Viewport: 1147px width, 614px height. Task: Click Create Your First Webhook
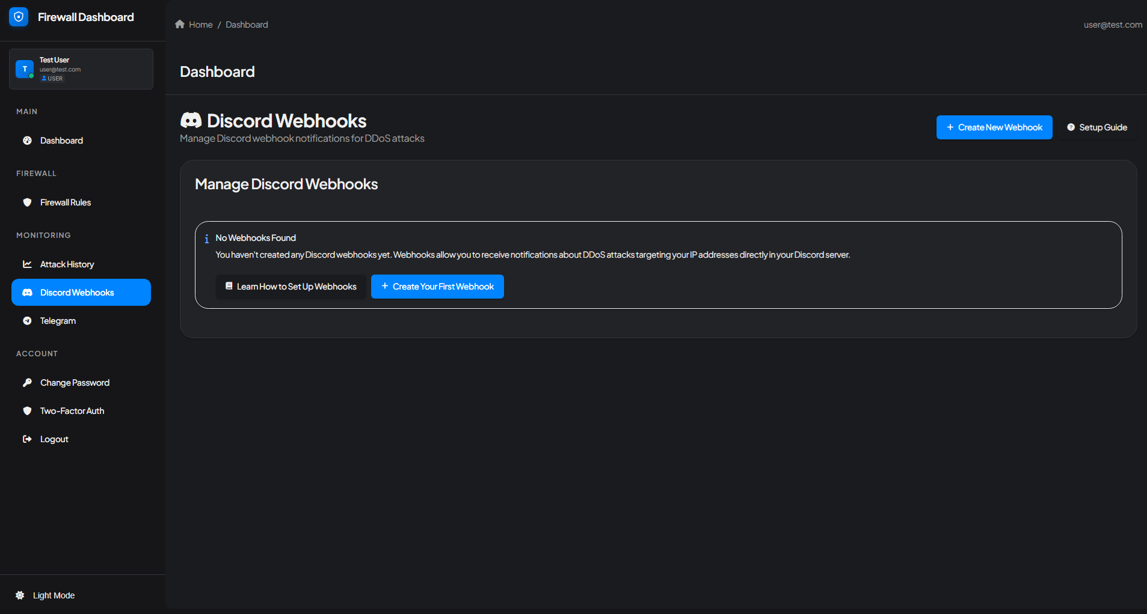pyautogui.click(x=437, y=287)
